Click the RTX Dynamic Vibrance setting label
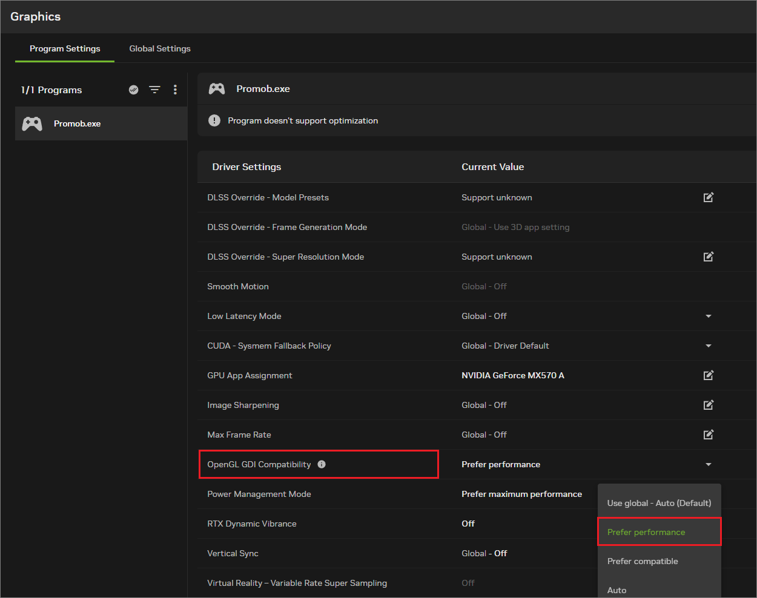This screenshot has height=598, width=757. (x=252, y=524)
